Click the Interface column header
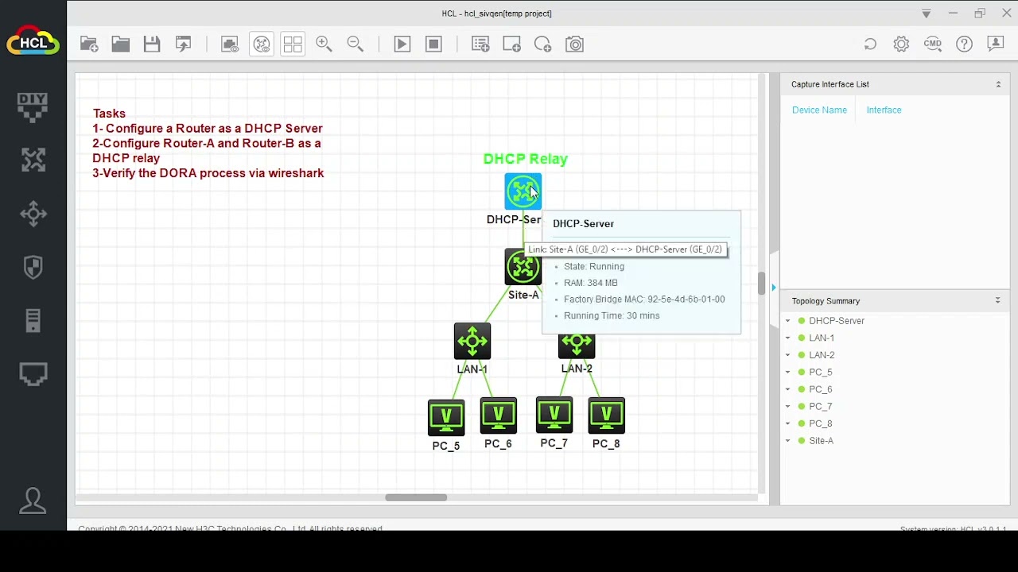The height and width of the screenshot is (572, 1018). [x=884, y=110]
